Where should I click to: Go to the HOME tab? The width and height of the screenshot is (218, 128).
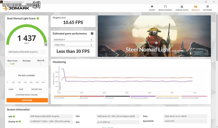pos(152,8)
